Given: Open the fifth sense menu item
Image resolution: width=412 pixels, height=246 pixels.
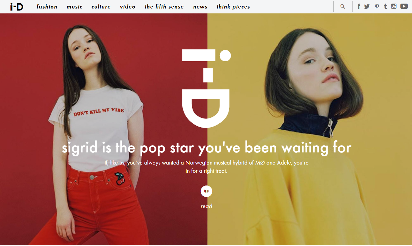Looking at the screenshot, I should (164, 7).
